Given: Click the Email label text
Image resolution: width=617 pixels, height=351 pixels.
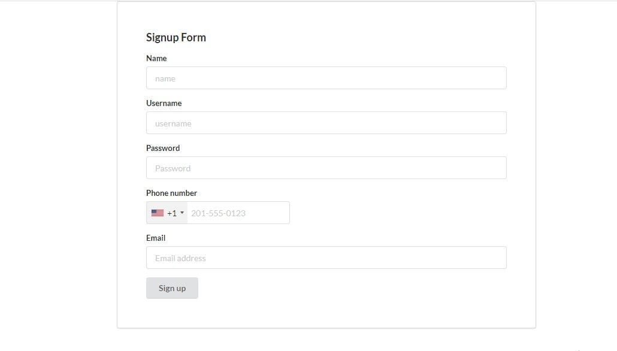Looking at the screenshot, I should pyautogui.click(x=155, y=238).
